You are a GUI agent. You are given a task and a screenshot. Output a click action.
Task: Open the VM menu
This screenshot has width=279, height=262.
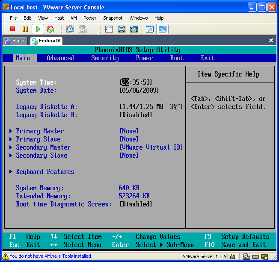pos(74,18)
